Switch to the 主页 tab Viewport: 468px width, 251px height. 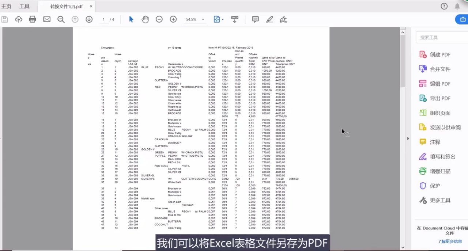(6, 7)
